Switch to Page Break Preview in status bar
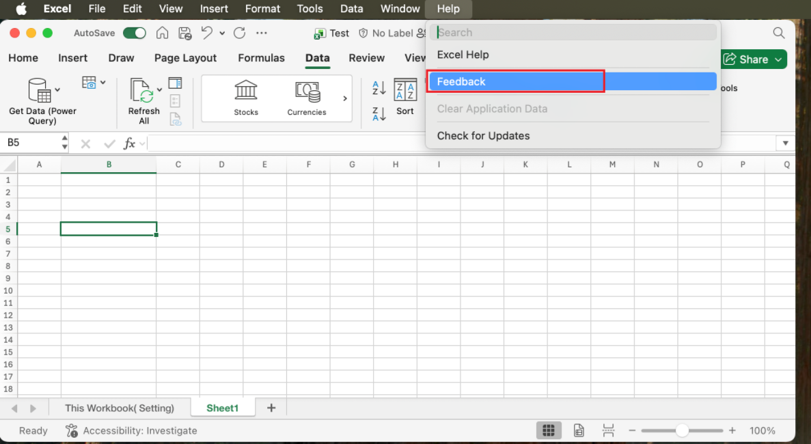This screenshot has height=444, width=811. click(x=608, y=430)
